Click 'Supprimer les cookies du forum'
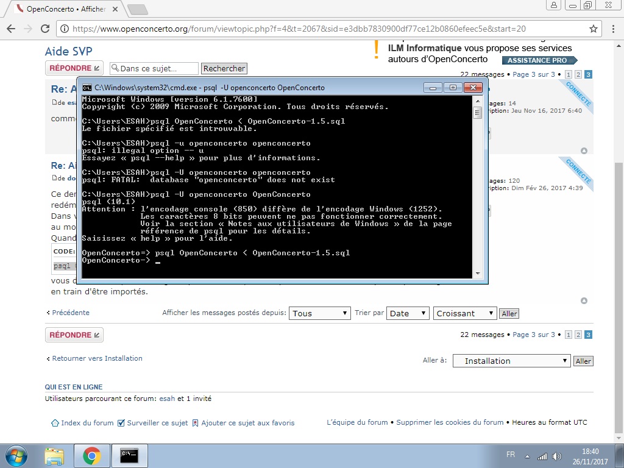This screenshot has height=468, width=624. pos(450,423)
